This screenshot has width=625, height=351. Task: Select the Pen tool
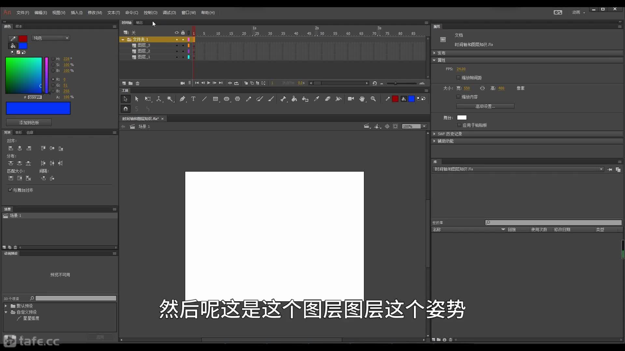point(182,99)
